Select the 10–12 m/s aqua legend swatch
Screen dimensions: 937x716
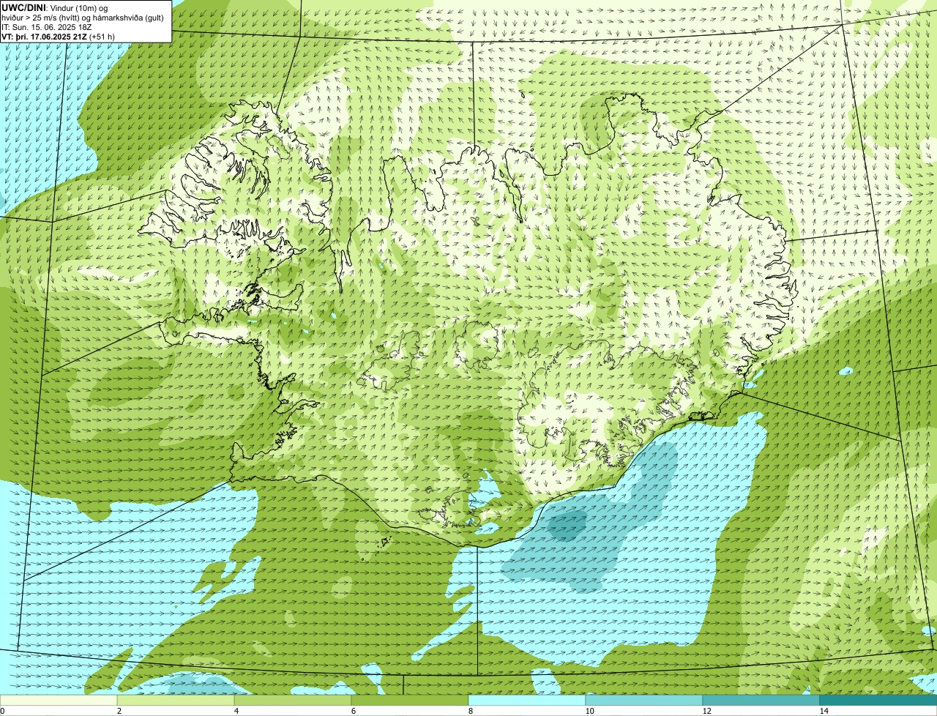(x=644, y=700)
